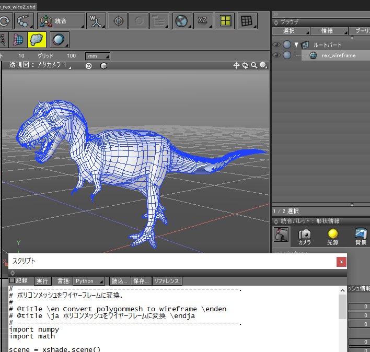The width and height of the screenshot is (370, 352).
Task: Open the 背景 (background) palette icon
Action: click(x=361, y=235)
